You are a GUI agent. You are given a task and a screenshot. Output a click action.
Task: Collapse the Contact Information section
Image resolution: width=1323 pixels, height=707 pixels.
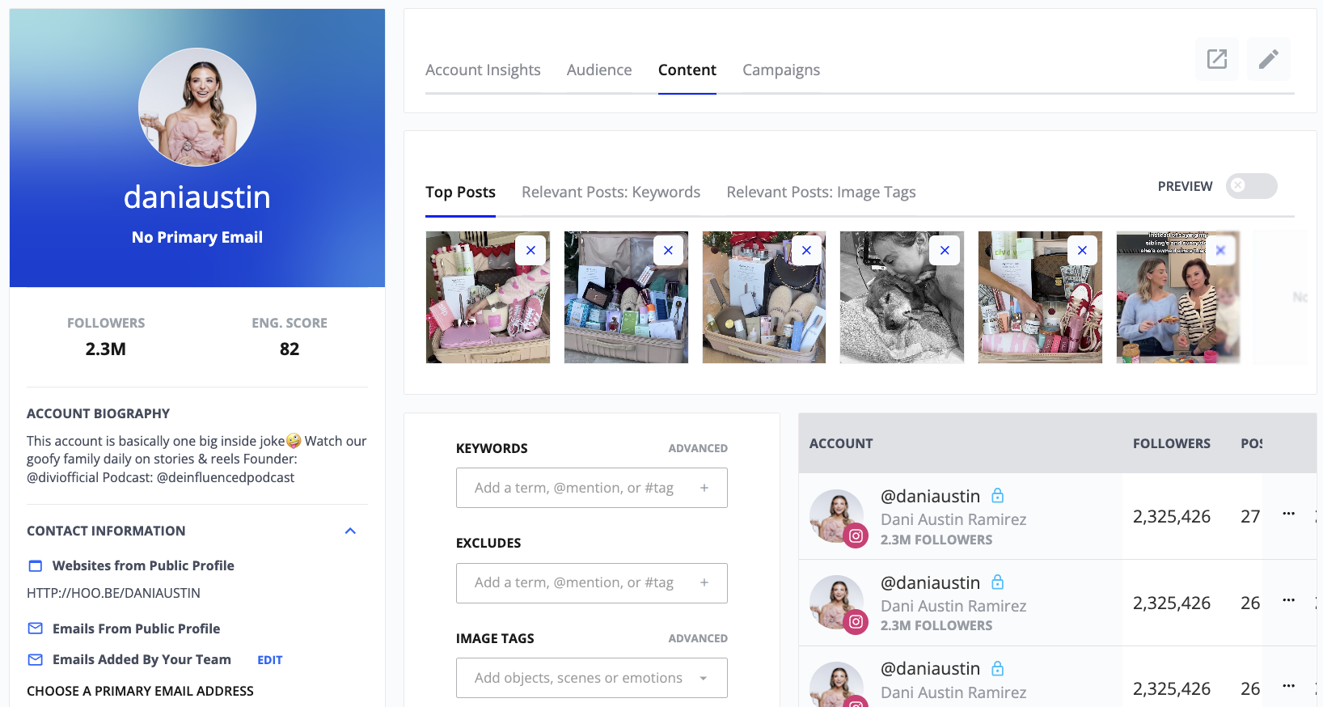point(350,531)
